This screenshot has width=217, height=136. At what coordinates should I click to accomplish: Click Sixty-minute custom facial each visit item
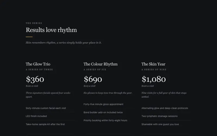point(46,108)
